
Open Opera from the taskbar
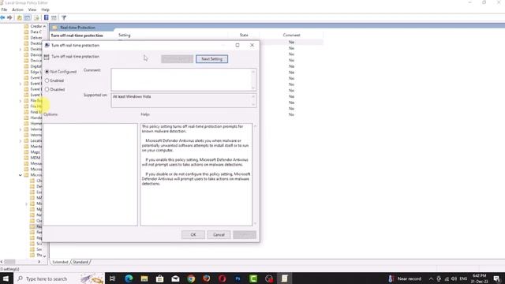[222, 278]
